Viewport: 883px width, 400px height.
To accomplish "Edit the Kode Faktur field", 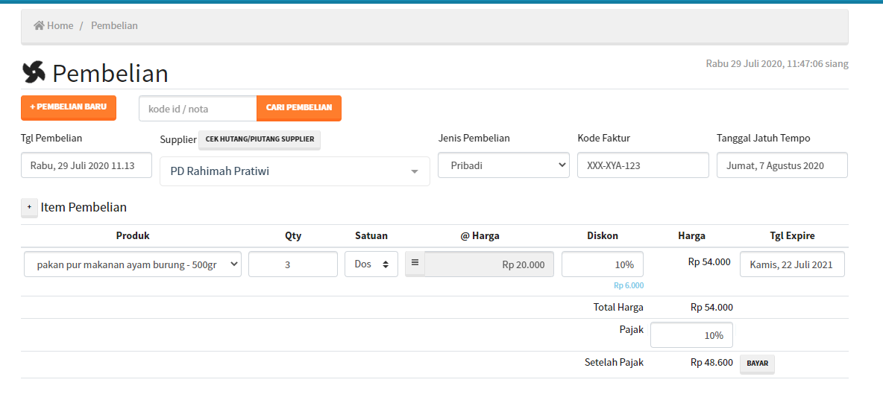I will click(x=643, y=165).
